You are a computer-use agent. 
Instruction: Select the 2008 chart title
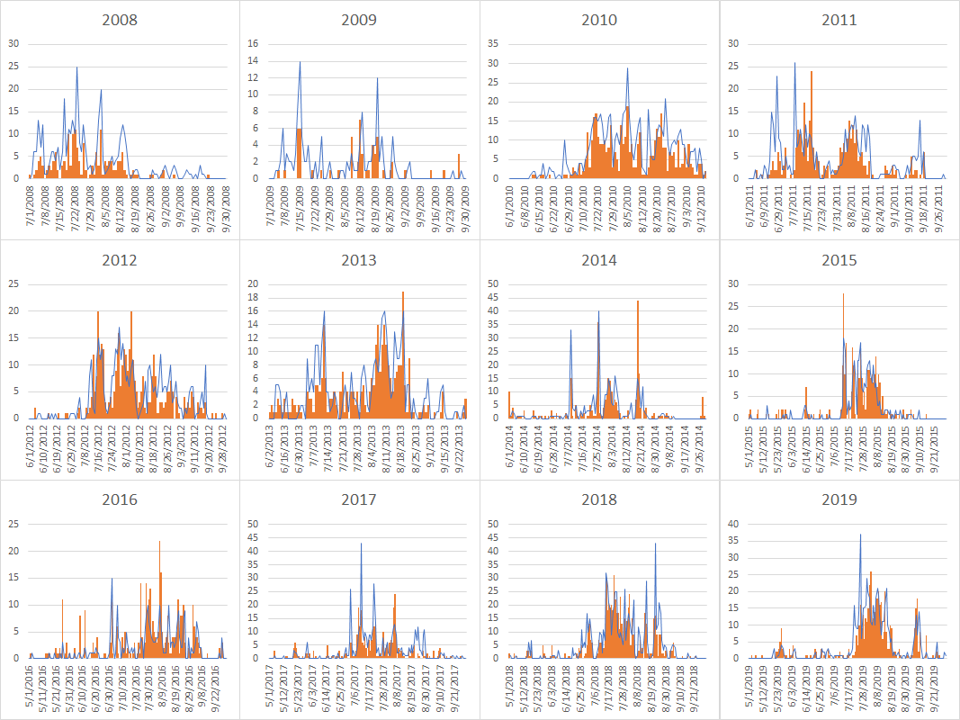(x=120, y=20)
